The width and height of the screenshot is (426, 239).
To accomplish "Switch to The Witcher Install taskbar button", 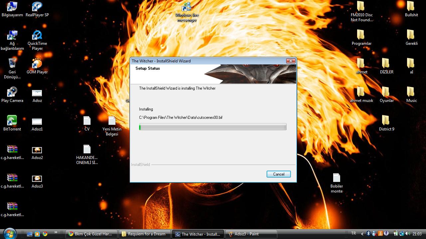I will pyautogui.click(x=198, y=234).
